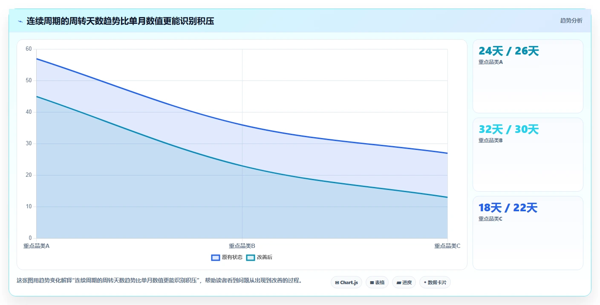
Task: Click the icon inside the 表格 chip
Action: (x=372, y=282)
